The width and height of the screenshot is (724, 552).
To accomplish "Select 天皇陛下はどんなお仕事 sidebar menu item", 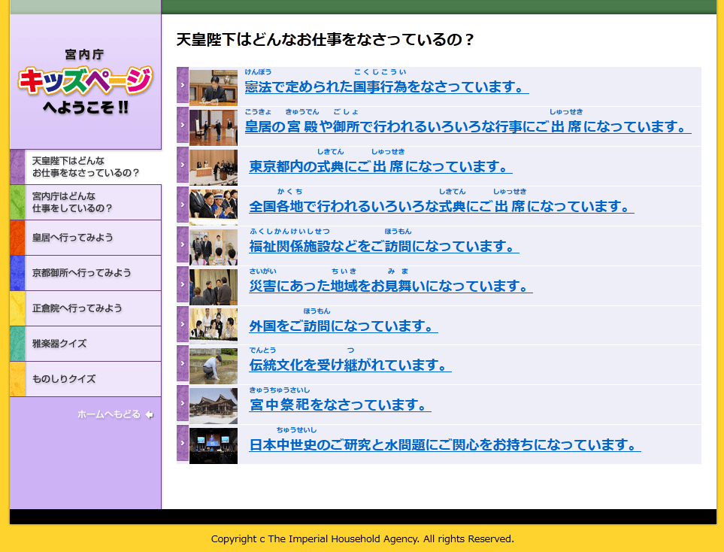I will [86, 167].
